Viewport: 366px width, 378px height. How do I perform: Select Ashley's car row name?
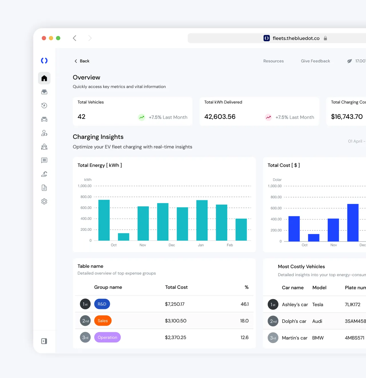295,304
